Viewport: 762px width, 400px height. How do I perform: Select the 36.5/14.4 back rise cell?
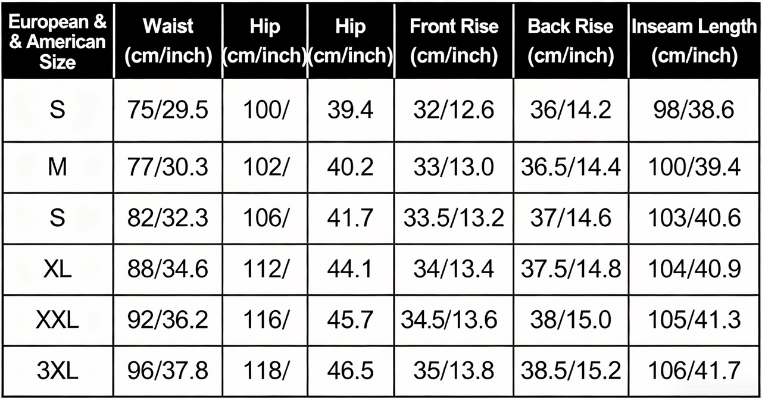click(570, 167)
